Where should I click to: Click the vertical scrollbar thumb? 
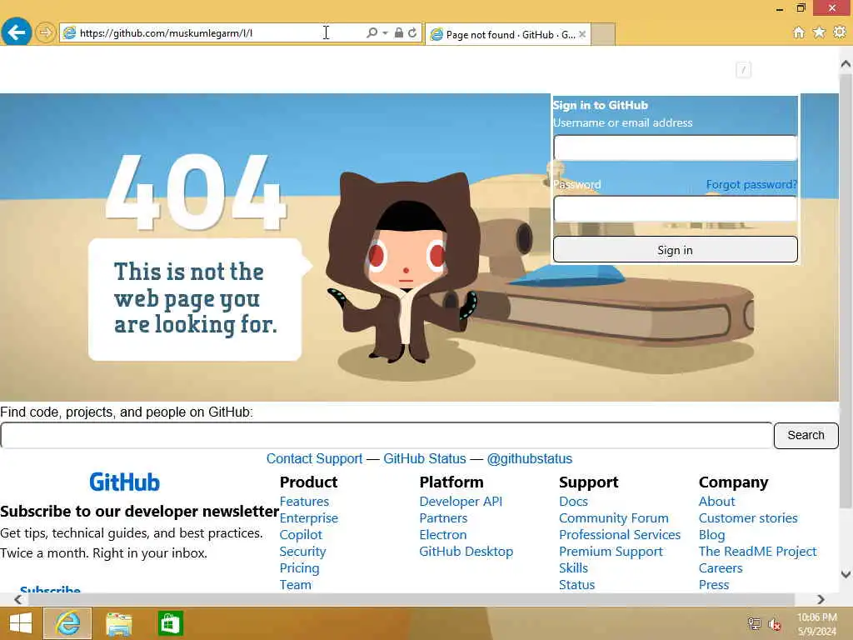(846, 291)
